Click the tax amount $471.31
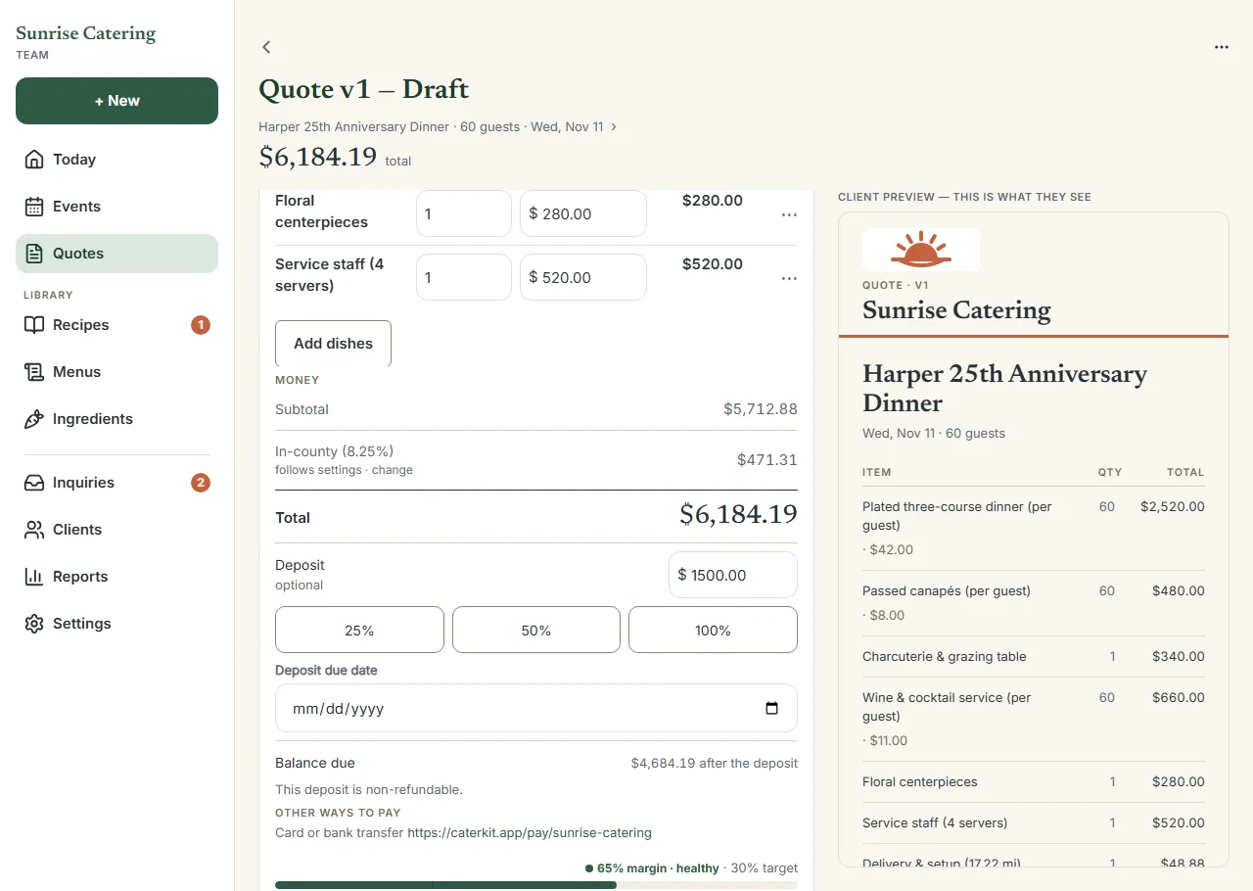The width and height of the screenshot is (1253, 891). coord(767,460)
